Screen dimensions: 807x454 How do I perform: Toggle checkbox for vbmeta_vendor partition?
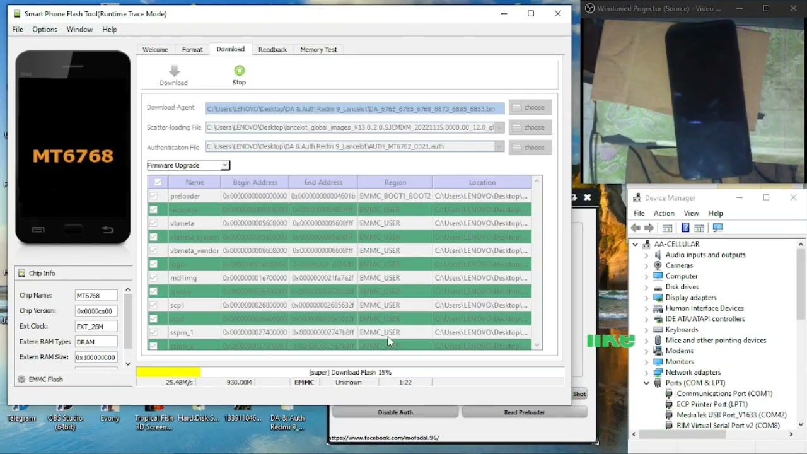[x=153, y=250]
